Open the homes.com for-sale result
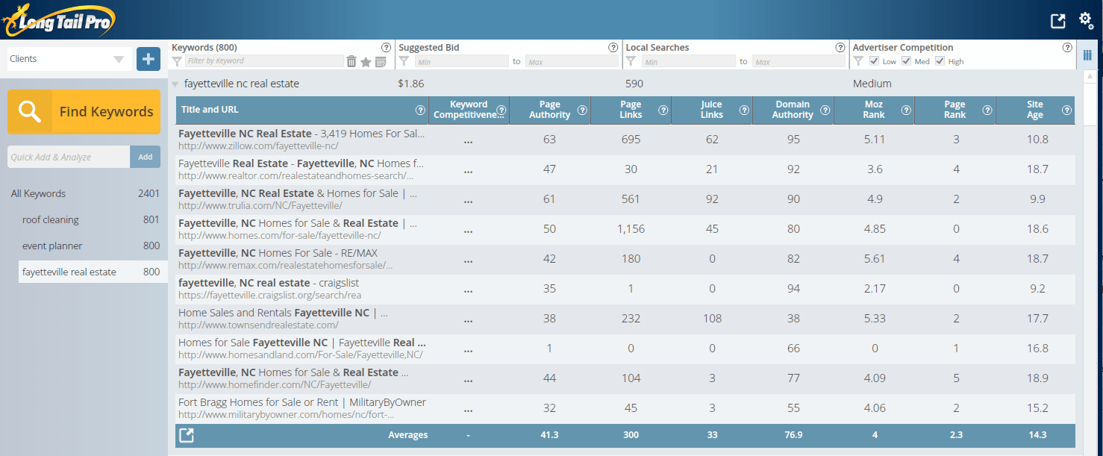1103x456 pixels. [298, 229]
